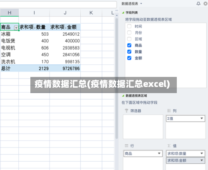Screen dimensions: 208x170
Task: Check the 区域 field checkbox
Action: point(129,39)
